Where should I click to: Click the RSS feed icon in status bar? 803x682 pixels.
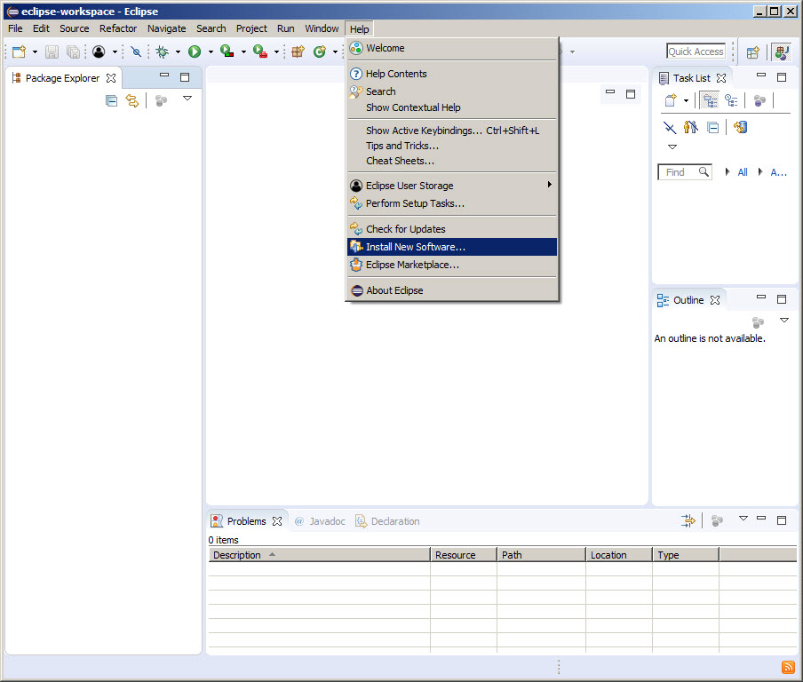pyautogui.click(x=787, y=668)
